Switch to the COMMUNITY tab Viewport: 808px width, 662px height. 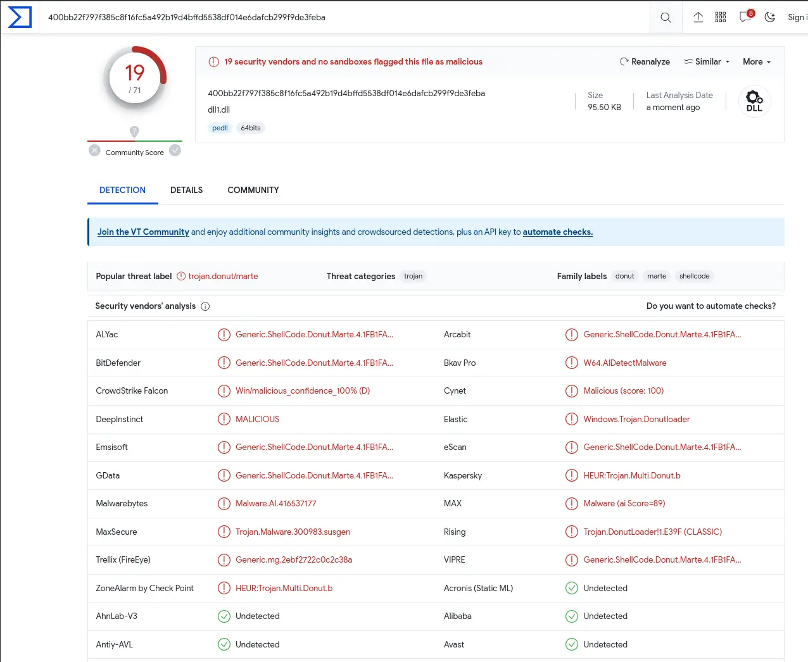[x=253, y=190]
